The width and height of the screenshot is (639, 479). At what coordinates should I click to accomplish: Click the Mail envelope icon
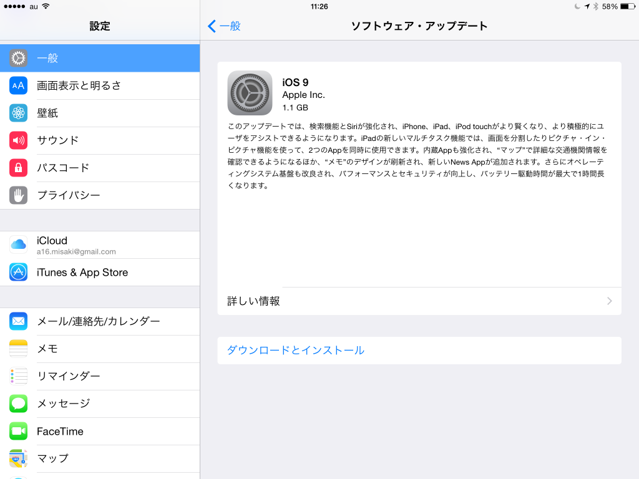pos(18,321)
